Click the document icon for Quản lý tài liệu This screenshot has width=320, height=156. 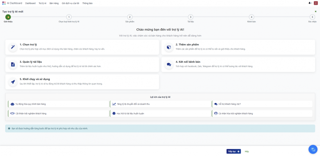point(13,64)
